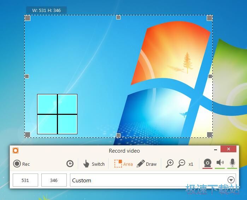Click the top-left corner resize handle

[28, 18]
